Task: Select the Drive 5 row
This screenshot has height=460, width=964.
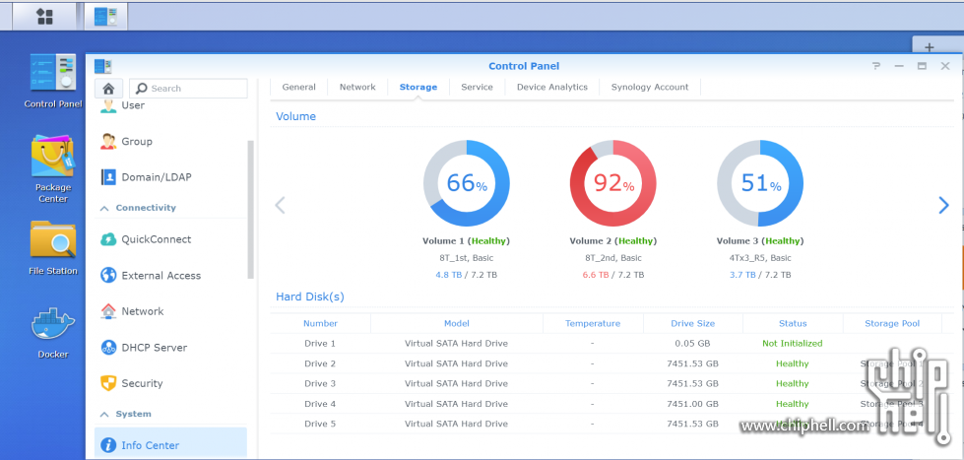Action: (x=611, y=424)
